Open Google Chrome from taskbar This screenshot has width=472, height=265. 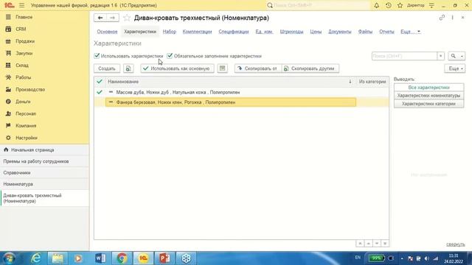[x=122, y=258]
